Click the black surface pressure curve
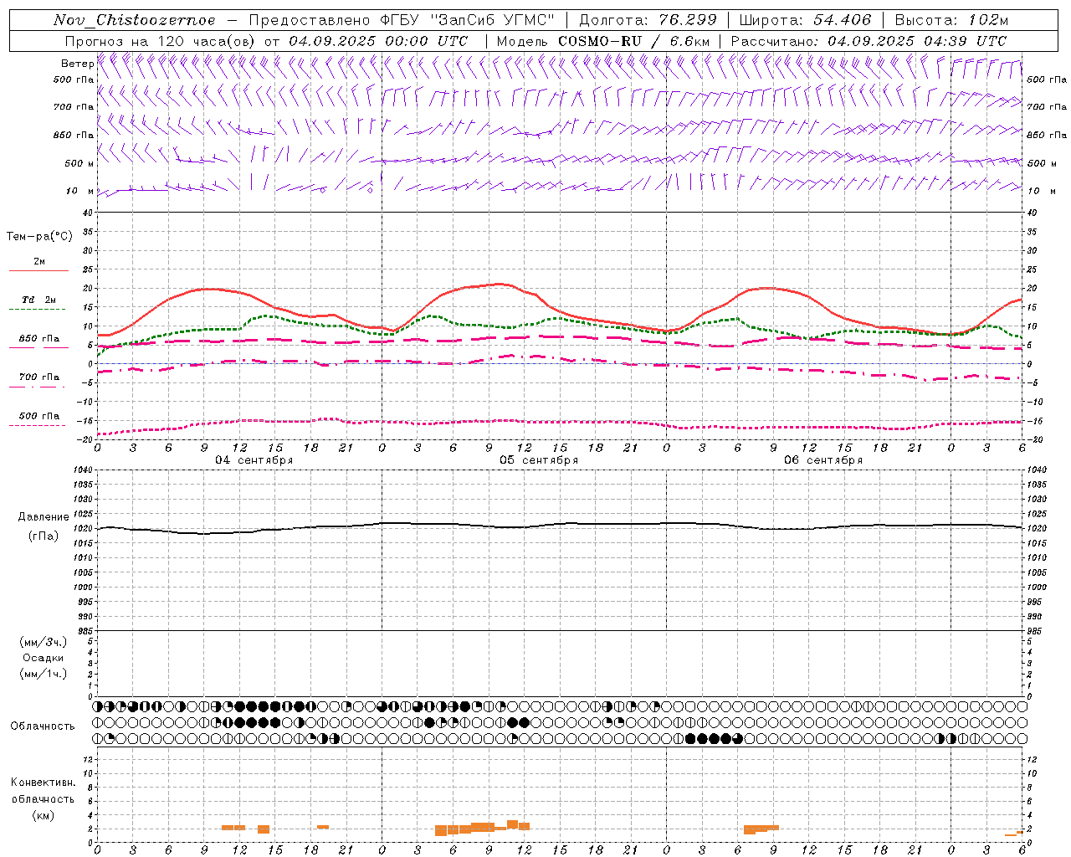 click(x=559, y=526)
